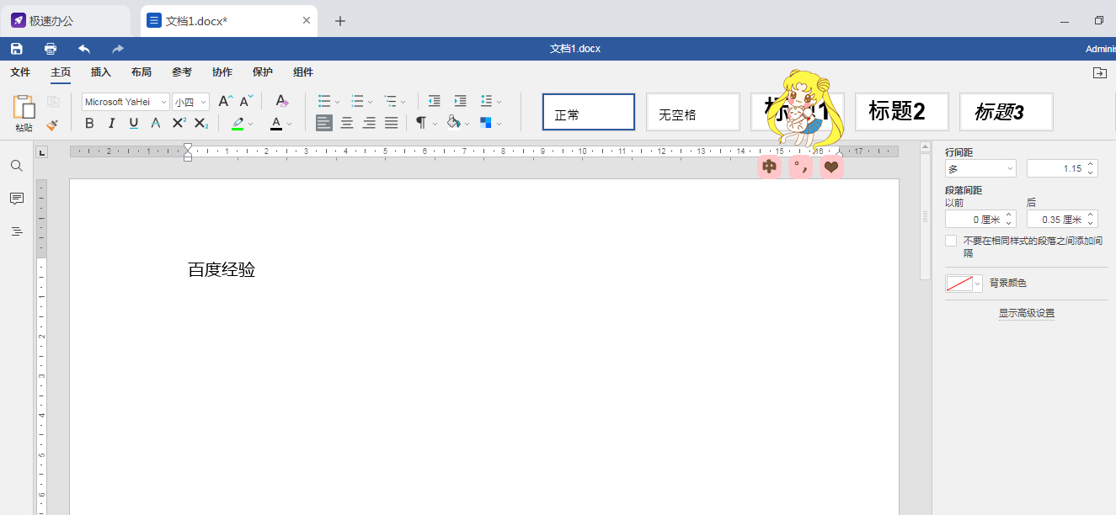Open the 文件 menu
Viewport: 1116px width, 515px height.
pyautogui.click(x=20, y=72)
